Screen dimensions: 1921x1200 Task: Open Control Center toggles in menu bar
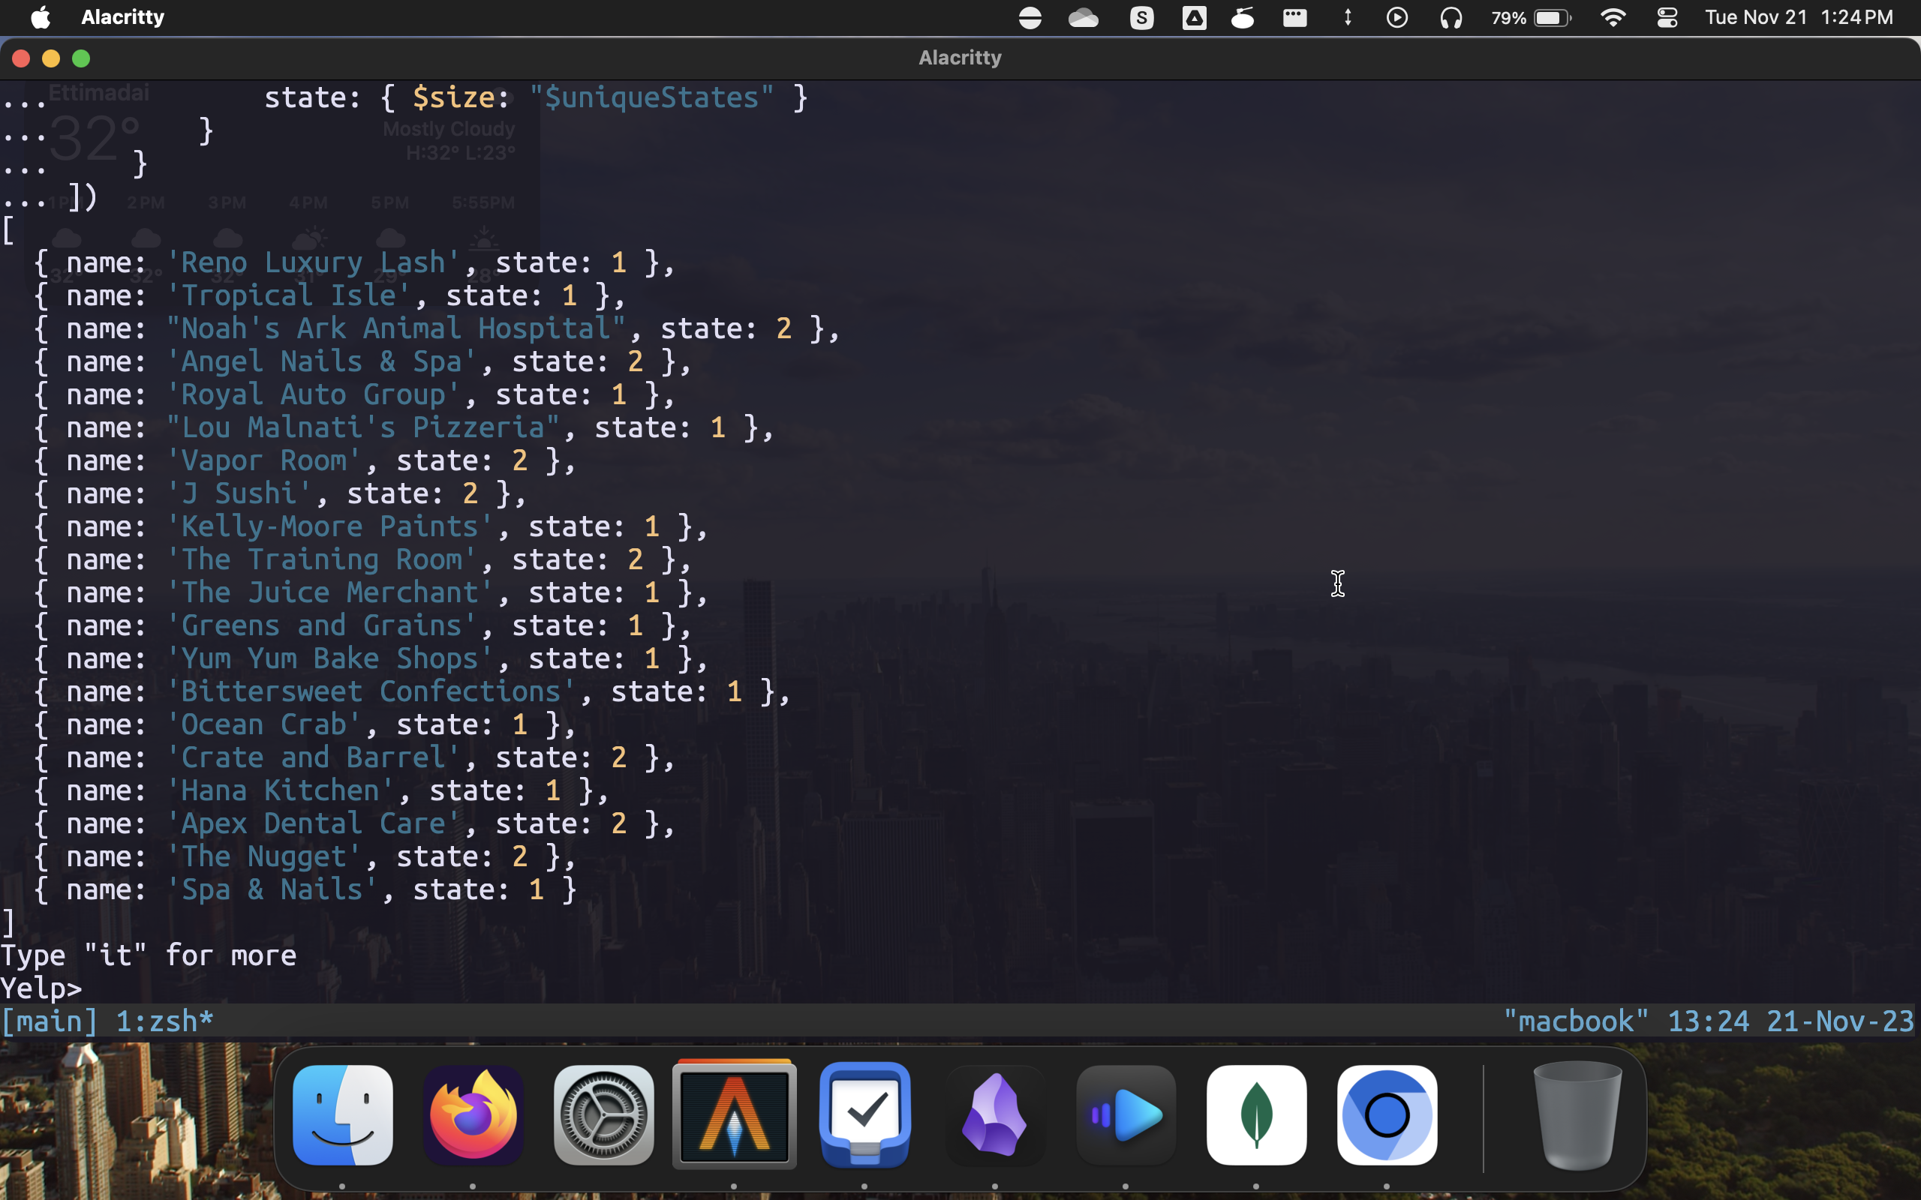point(1667,17)
